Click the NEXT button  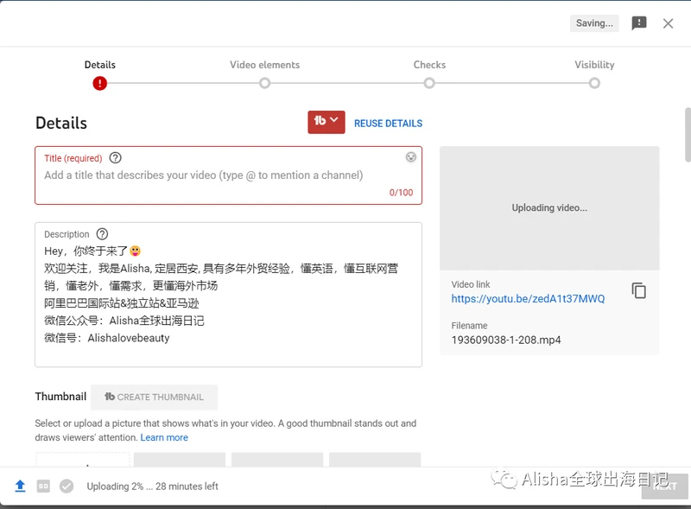pyautogui.click(x=664, y=486)
